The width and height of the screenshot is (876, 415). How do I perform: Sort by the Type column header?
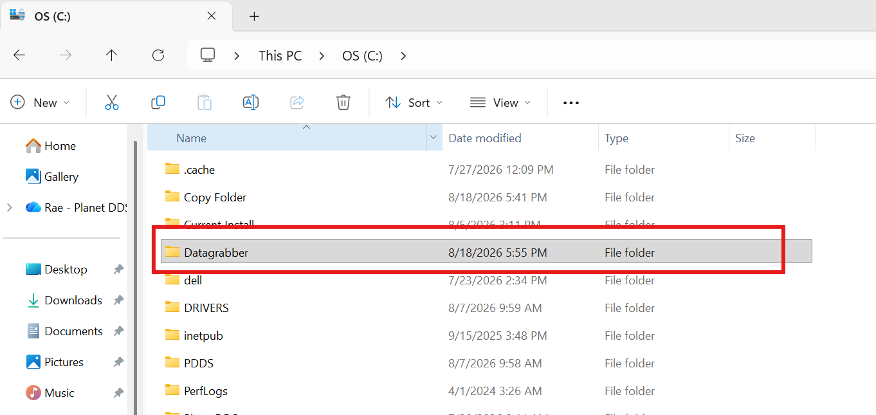tap(664, 138)
